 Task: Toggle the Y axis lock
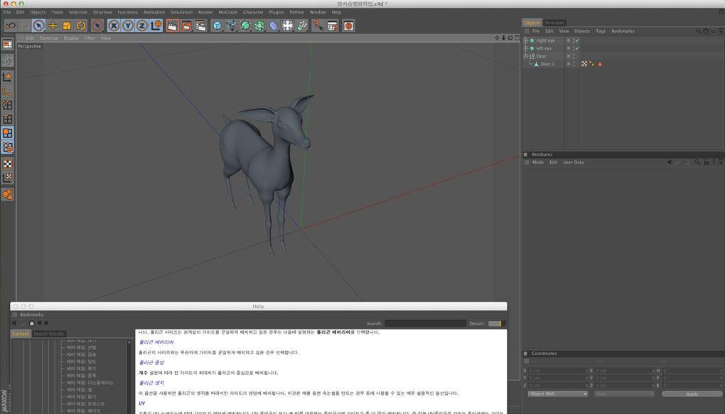[128, 26]
